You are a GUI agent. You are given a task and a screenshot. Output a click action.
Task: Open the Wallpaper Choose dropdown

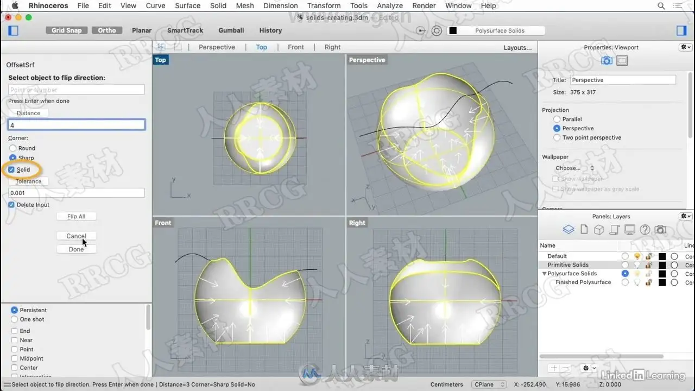[575, 168]
